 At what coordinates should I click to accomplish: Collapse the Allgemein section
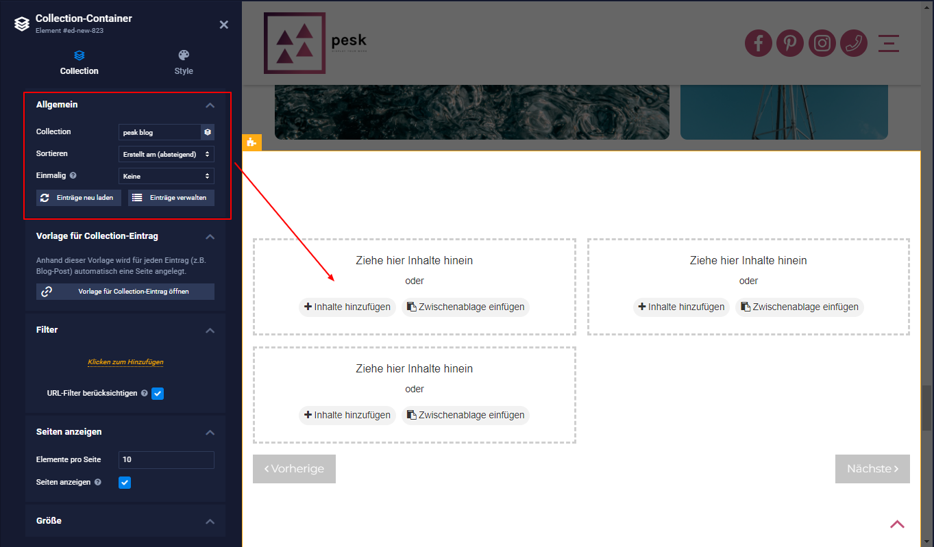point(210,105)
